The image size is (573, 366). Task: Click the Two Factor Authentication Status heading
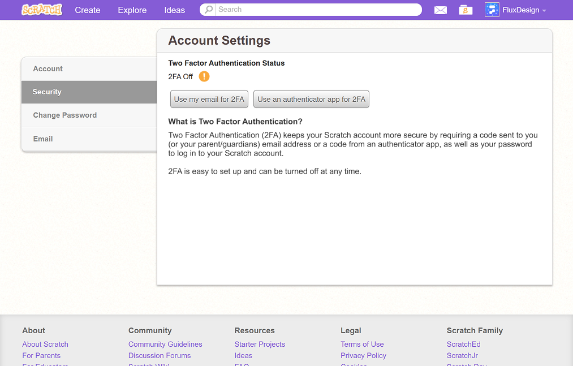click(x=226, y=63)
